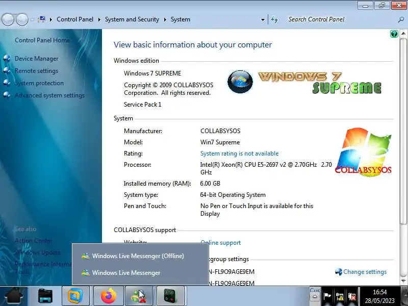Click the 'COLLABSYSOS' manufacturer value
Image resolution: width=408 pixels, height=306 pixels.
pos(220,131)
